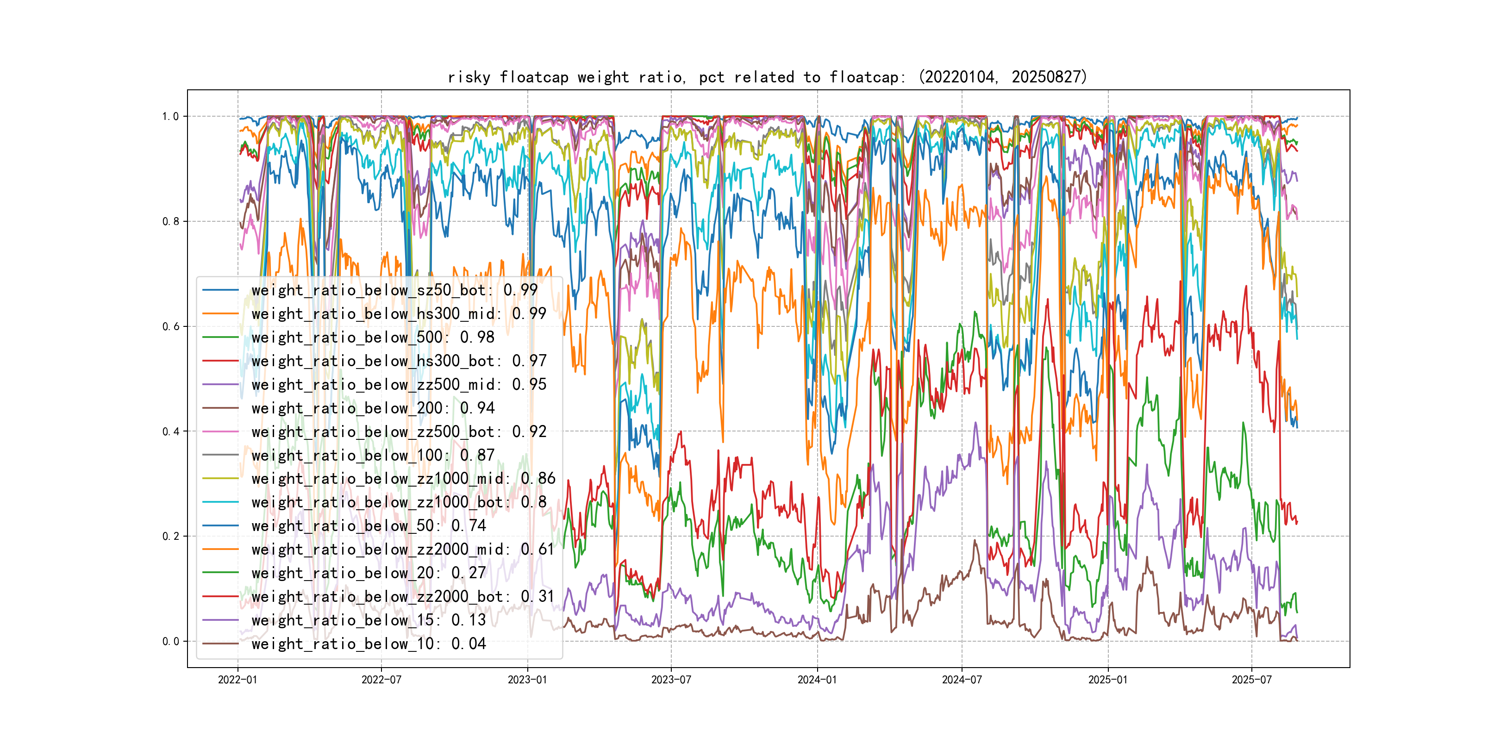Click the 0.8 y-axis tick label
The height and width of the screenshot is (750, 1500).
point(171,221)
